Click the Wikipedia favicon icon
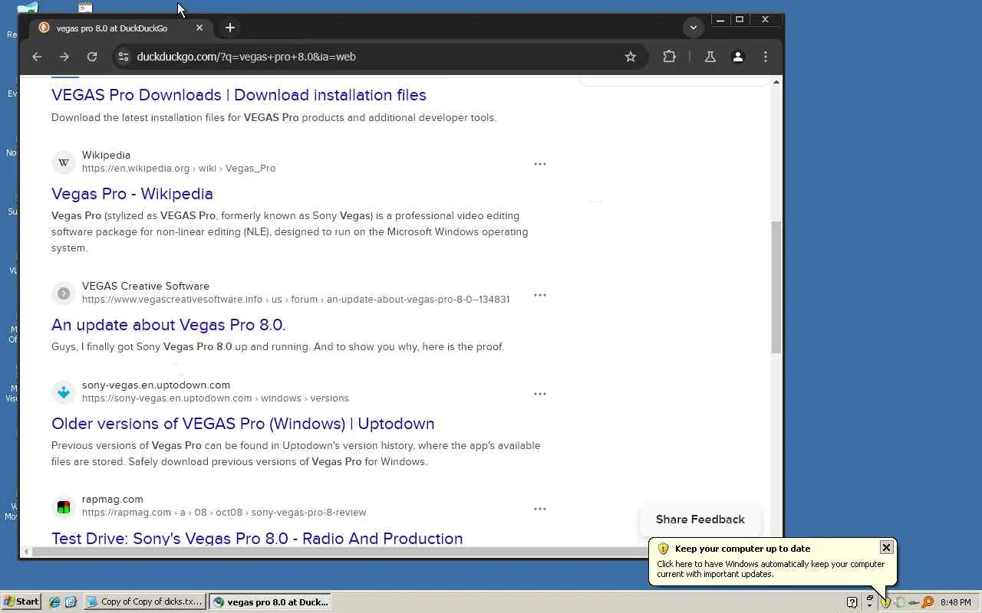Image resolution: width=982 pixels, height=613 pixels. coord(64,162)
